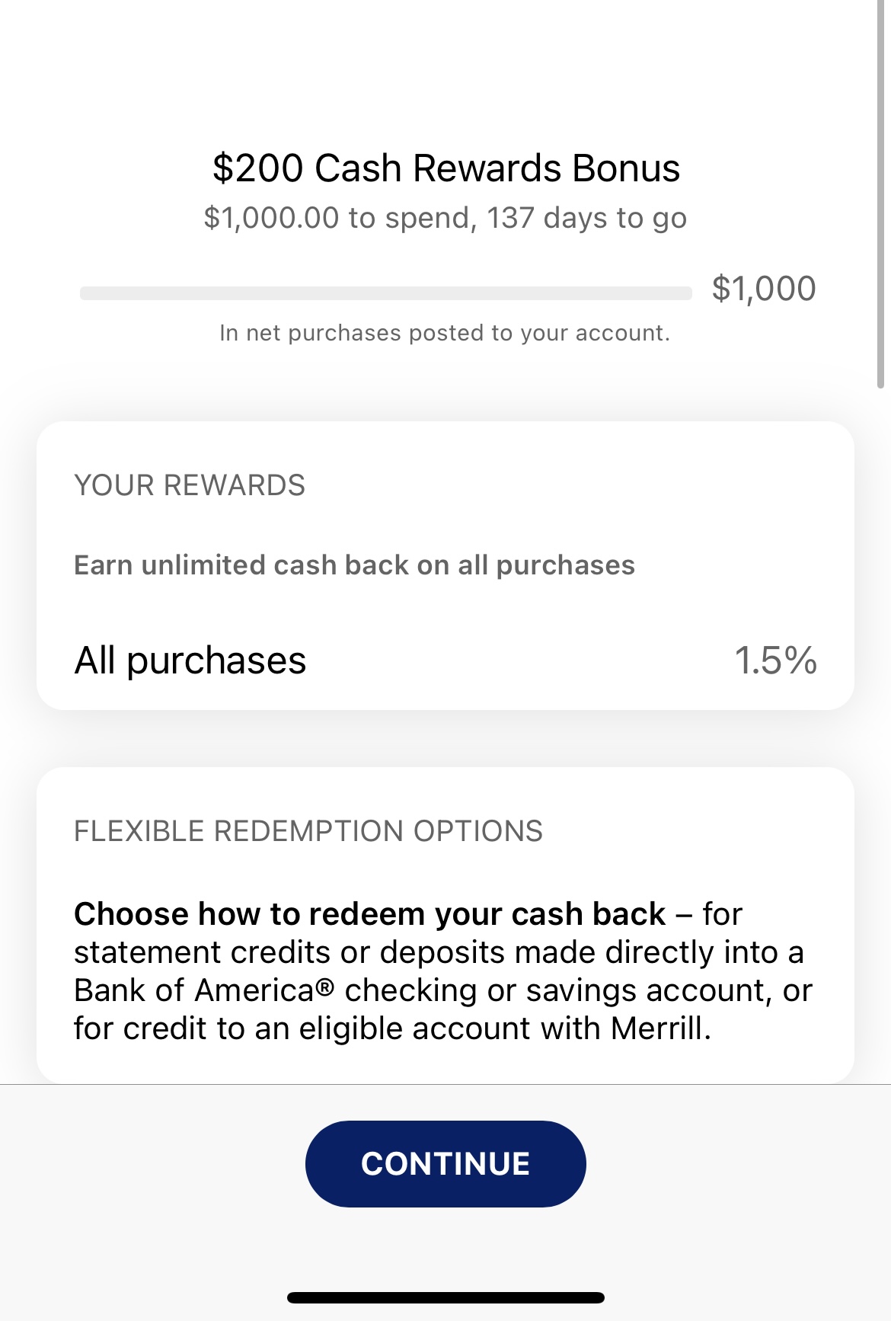The image size is (891, 1321).
Task: Tap the bonus spending progress bar
Action: click(x=385, y=293)
